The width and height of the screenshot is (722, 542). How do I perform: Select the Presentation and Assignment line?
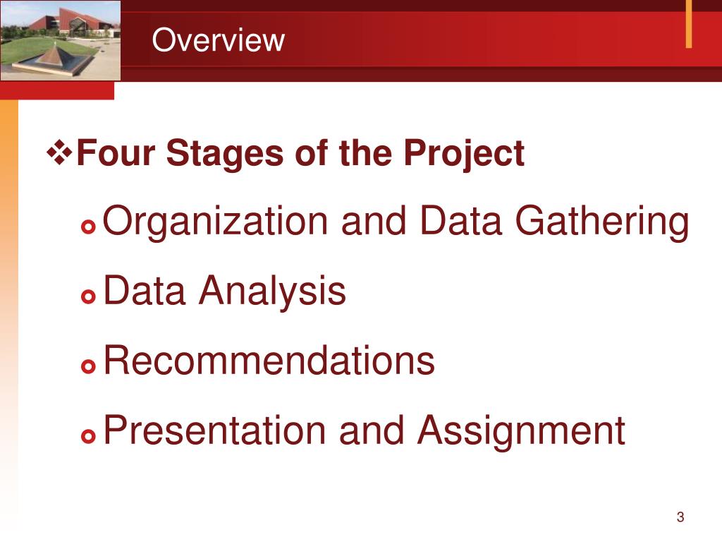tap(365, 431)
